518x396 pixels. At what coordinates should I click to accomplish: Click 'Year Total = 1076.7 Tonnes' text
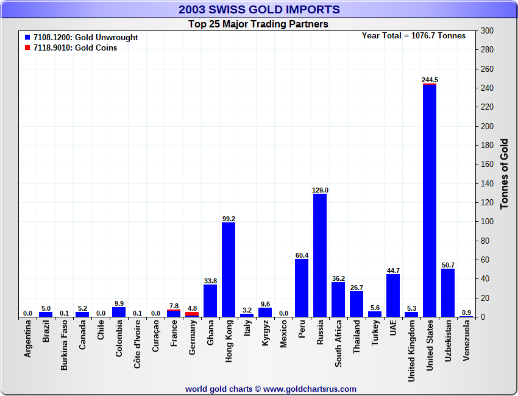[x=414, y=36]
